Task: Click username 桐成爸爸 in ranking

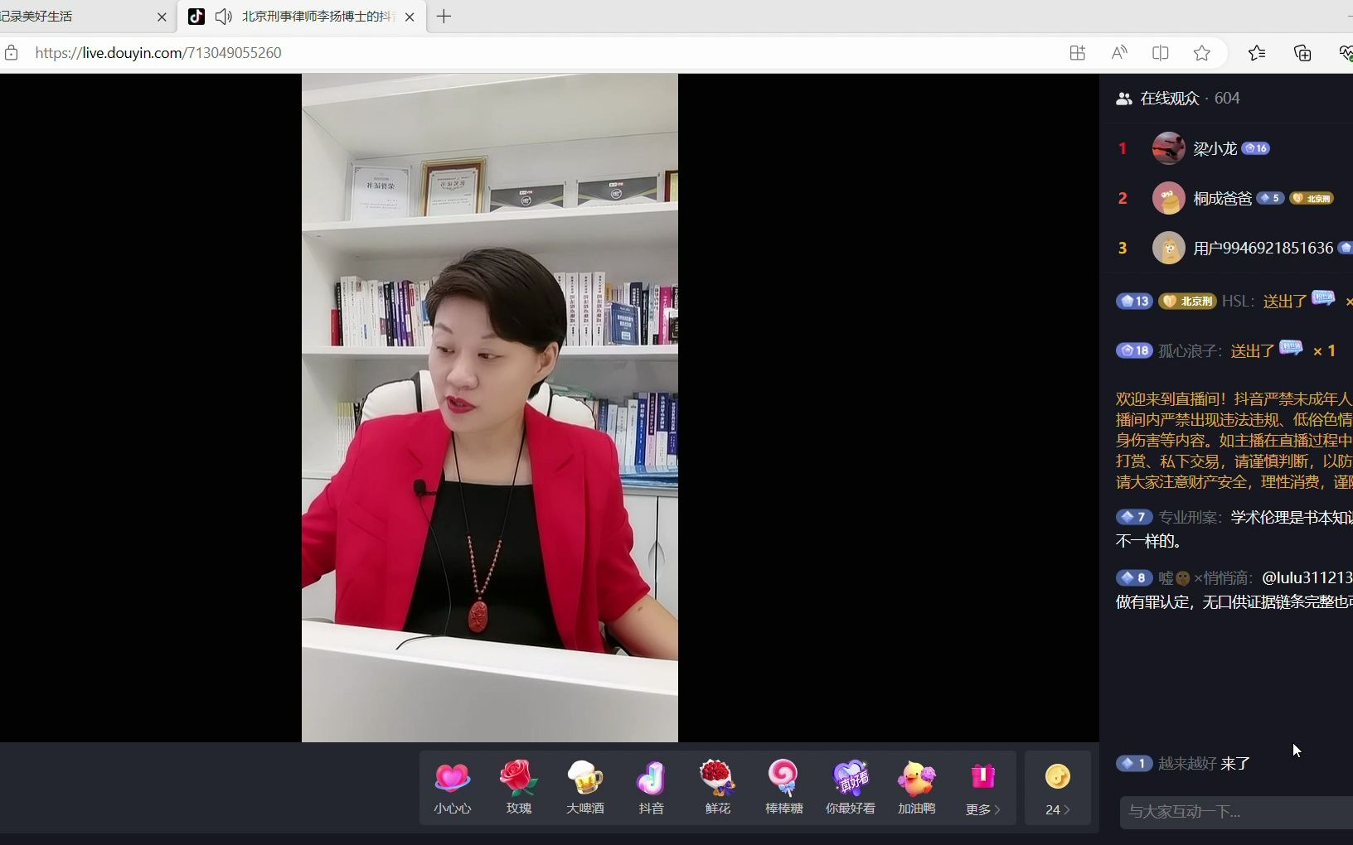Action: [1222, 199]
